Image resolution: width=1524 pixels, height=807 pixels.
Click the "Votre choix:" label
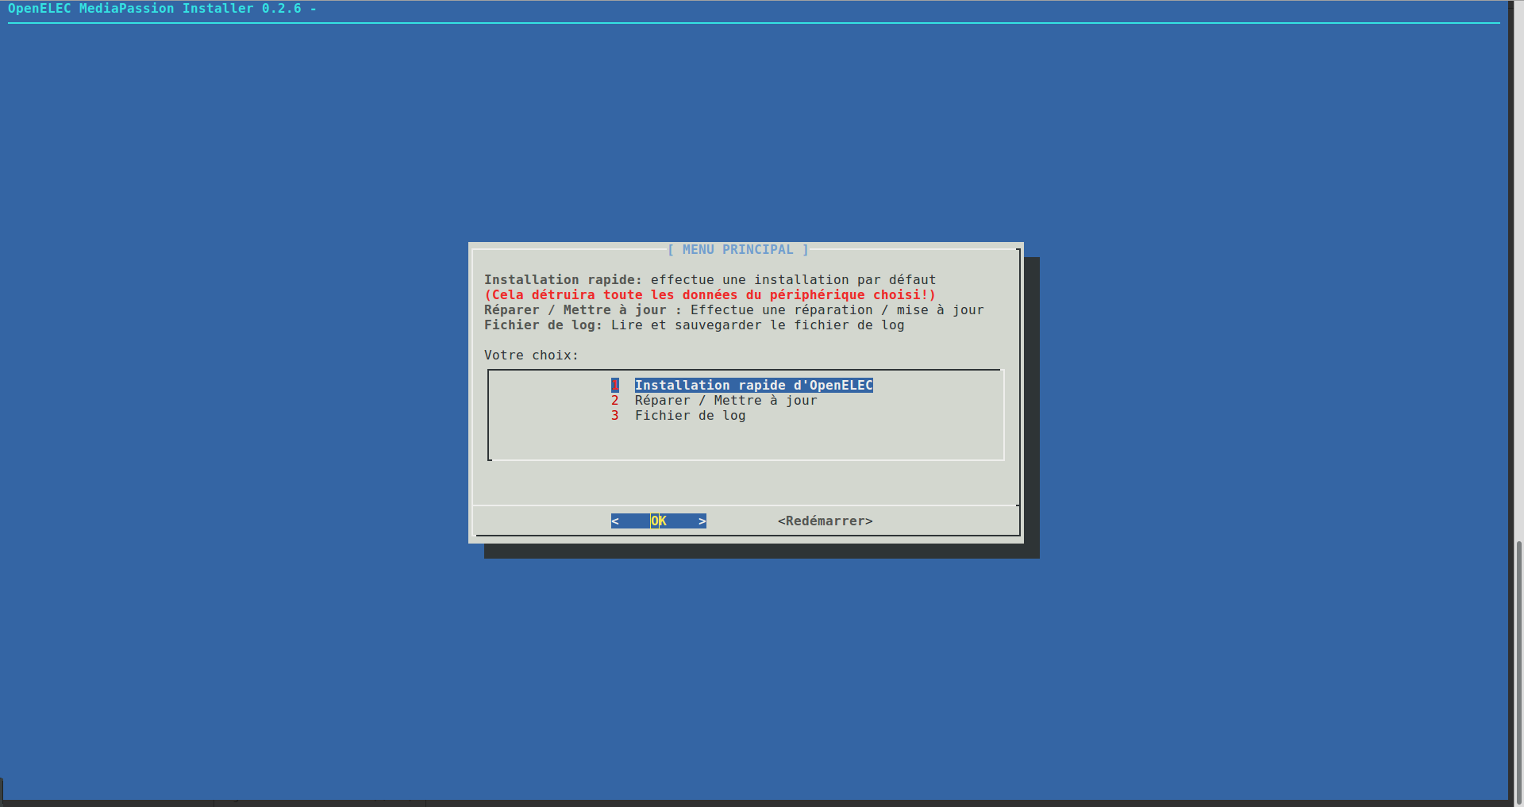531,355
